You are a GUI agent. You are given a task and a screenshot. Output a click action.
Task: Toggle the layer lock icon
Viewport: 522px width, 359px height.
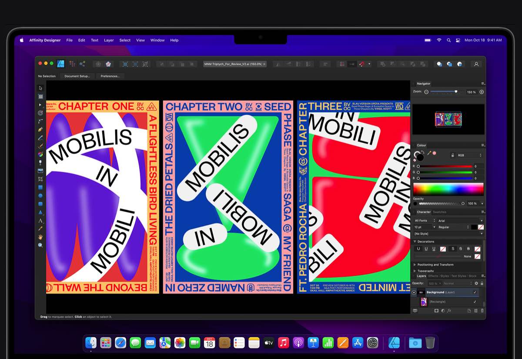pyautogui.click(x=482, y=283)
